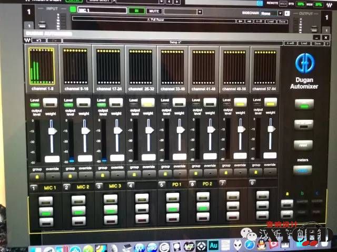337x252 pixels.
Task: Click the Waves logo at top right
Action: coord(329,5)
